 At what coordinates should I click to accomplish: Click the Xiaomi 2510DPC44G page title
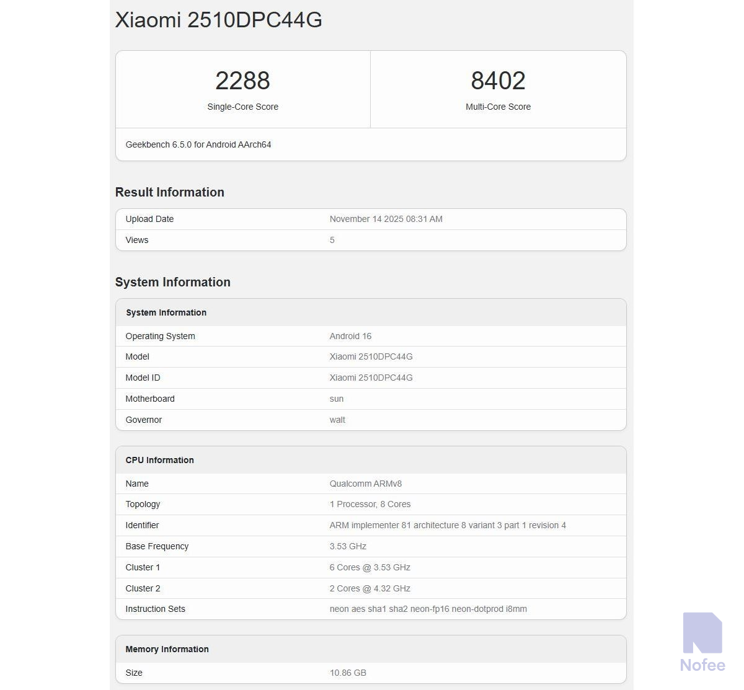(218, 20)
